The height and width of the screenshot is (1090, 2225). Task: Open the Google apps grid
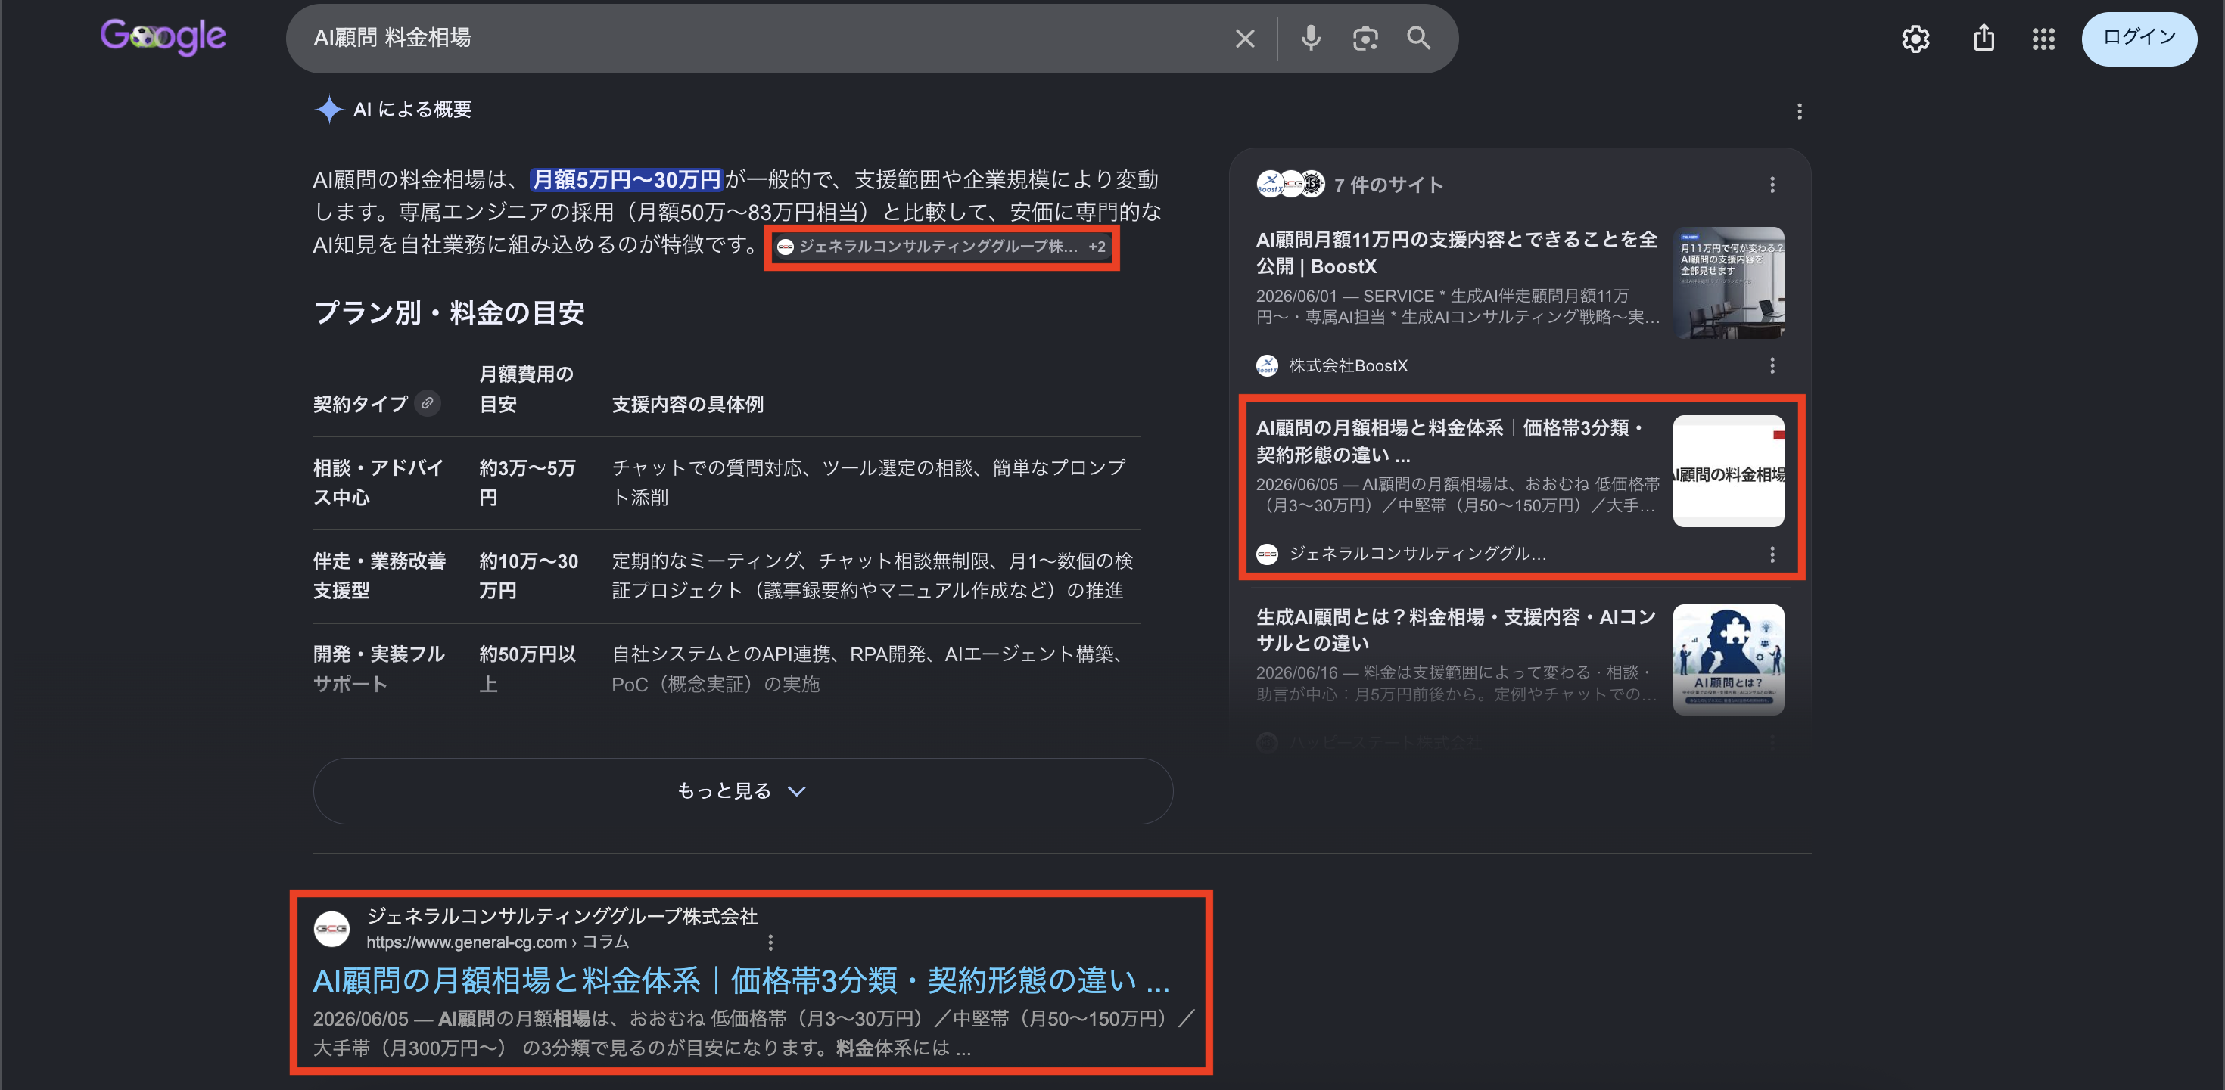(2043, 38)
